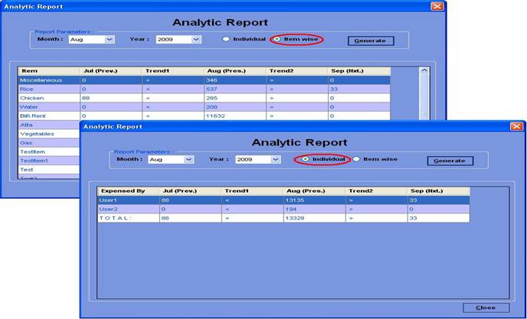Click Item column header
This screenshot has width=527, height=319.
coord(49,71)
